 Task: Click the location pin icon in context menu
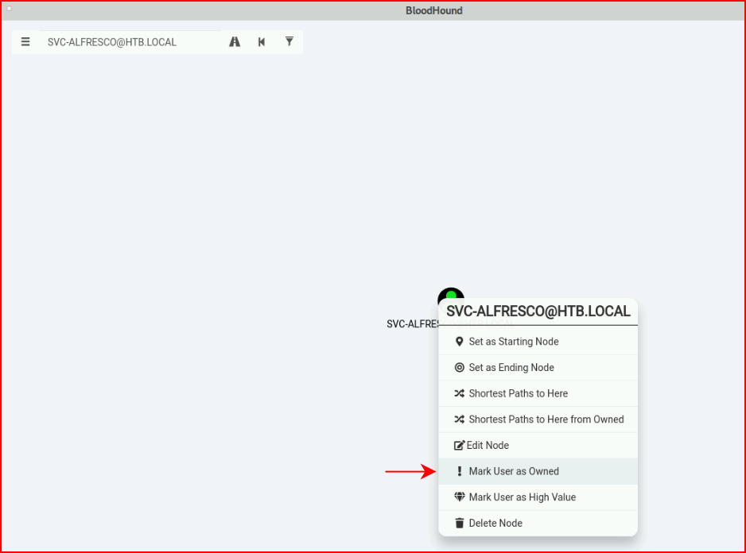coord(459,342)
